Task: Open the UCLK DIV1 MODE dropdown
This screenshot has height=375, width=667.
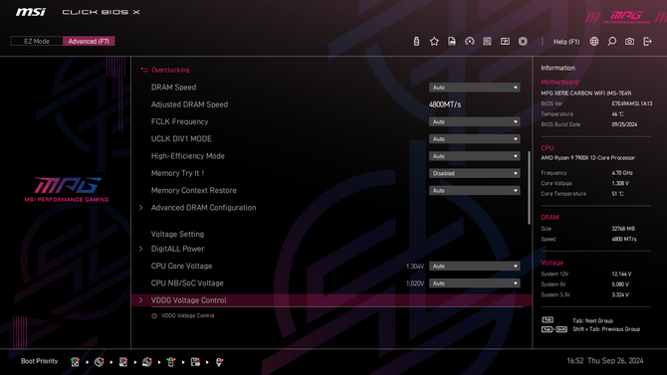Action: [474, 139]
